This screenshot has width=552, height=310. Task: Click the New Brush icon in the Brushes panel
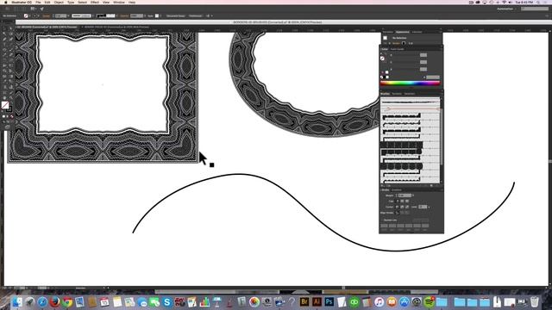pos(431,186)
